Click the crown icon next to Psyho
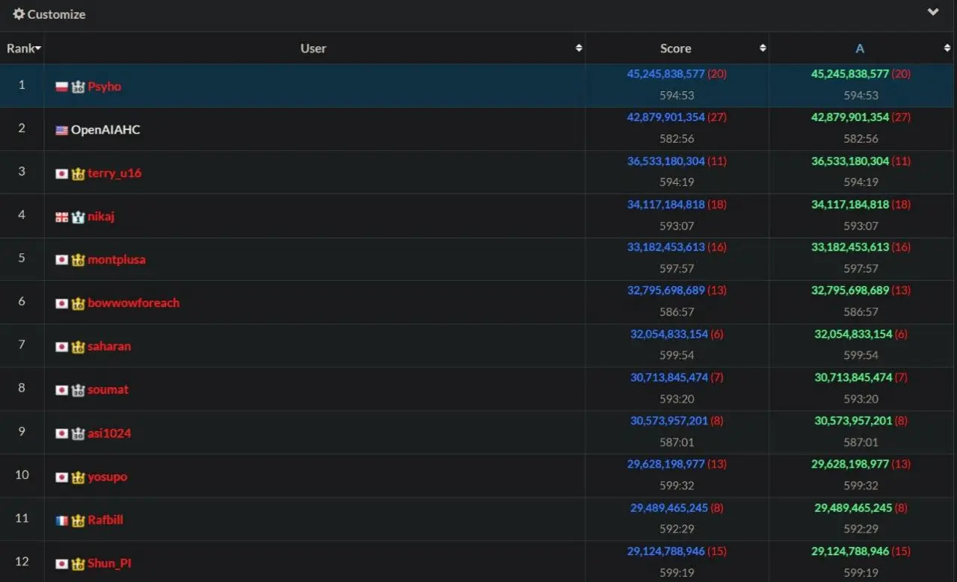957x582 pixels. click(78, 87)
